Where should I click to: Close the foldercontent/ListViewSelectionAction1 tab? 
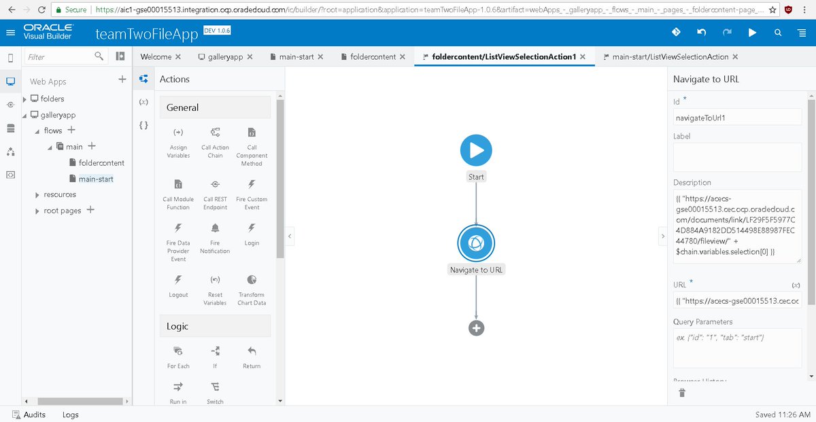(583, 57)
